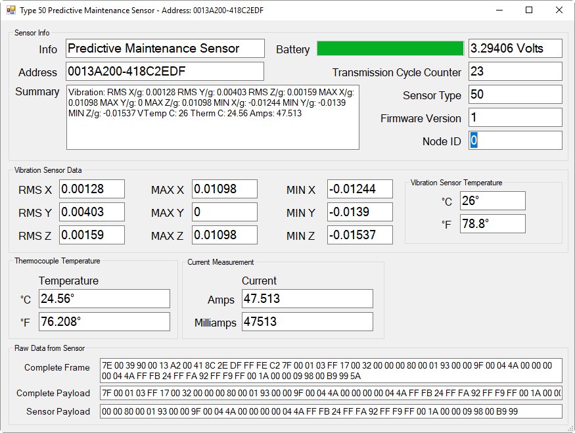This screenshot has height=433, width=575.
Task: Click thermocouple temperature °F field
Action: point(104,321)
